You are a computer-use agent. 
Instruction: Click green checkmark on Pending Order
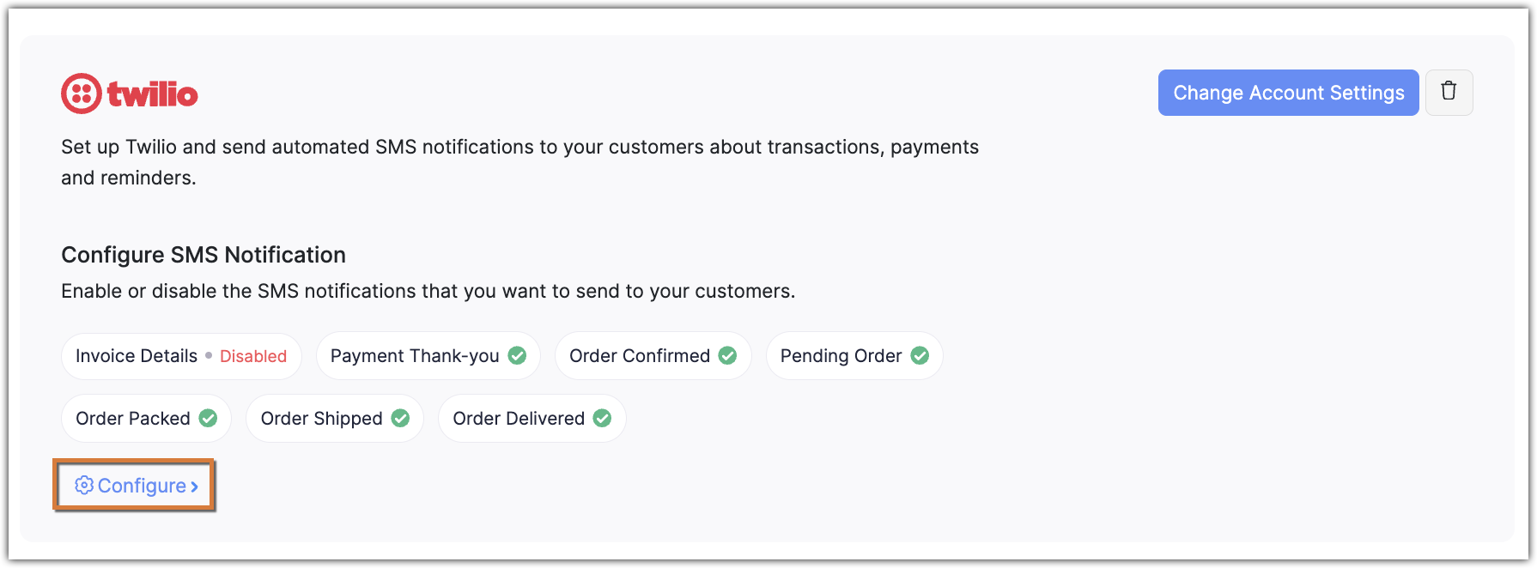pos(920,355)
